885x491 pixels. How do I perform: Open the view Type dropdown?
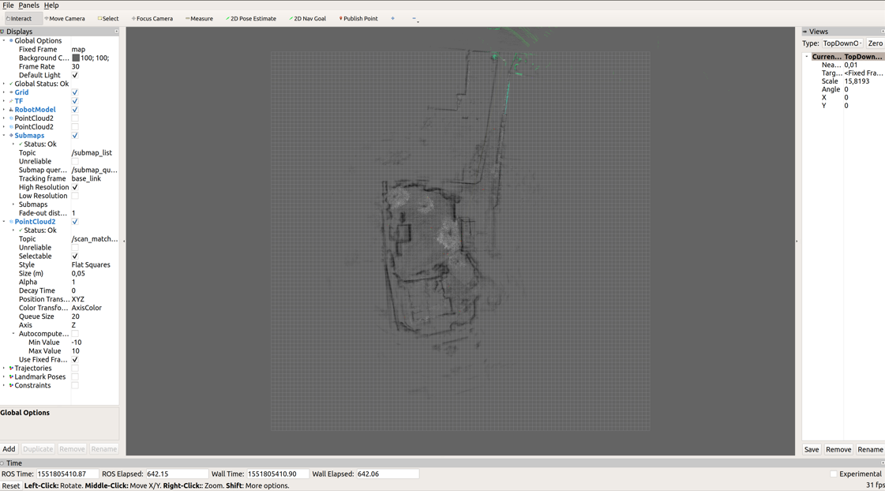click(x=842, y=43)
